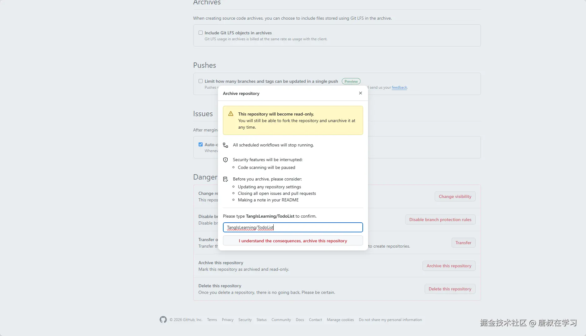Open the Contact footer link
586x336 pixels.
pyautogui.click(x=315, y=320)
